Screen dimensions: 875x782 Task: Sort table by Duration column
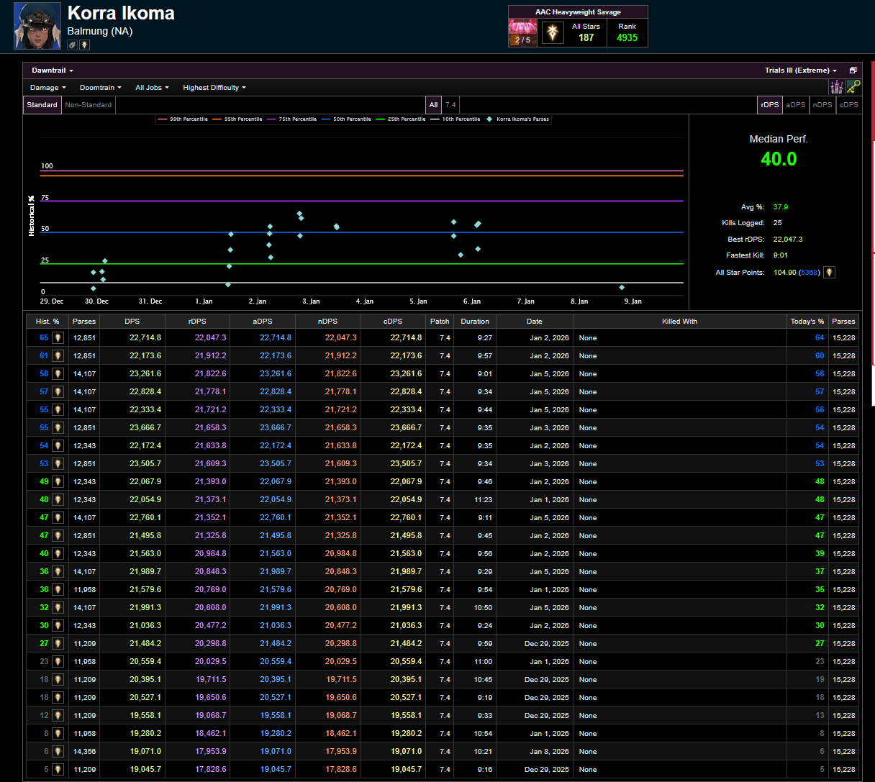475,322
